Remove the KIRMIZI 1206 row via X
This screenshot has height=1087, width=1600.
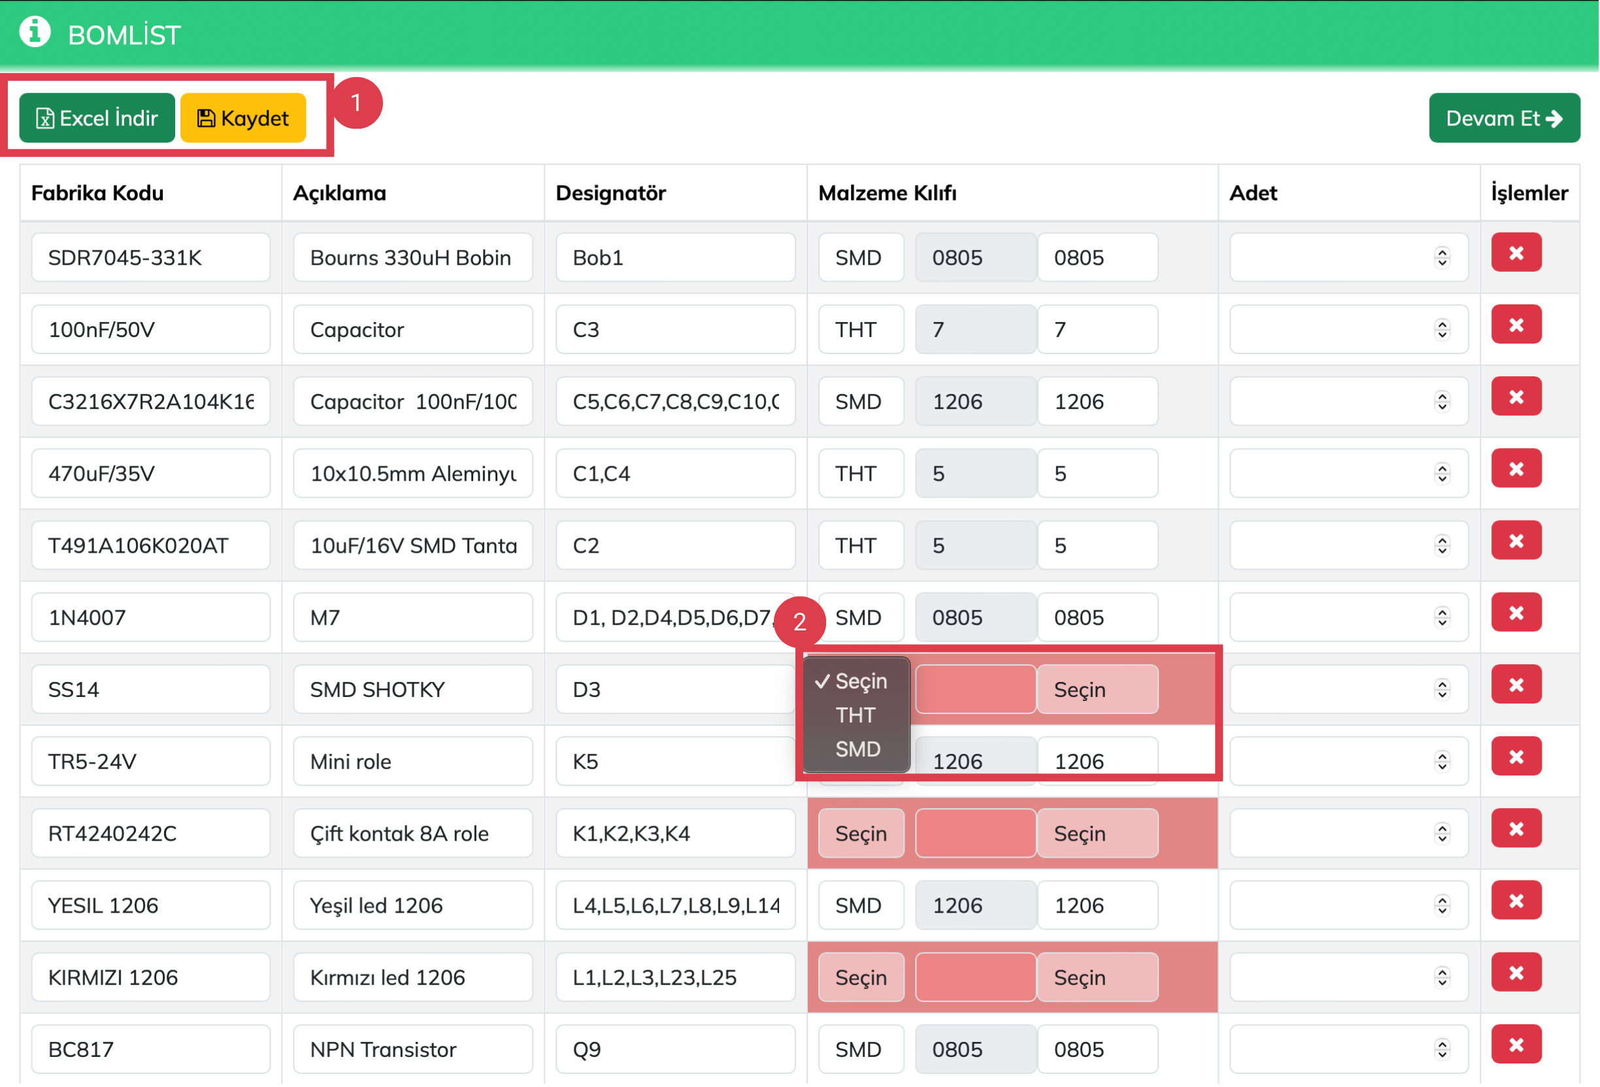click(1517, 973)
